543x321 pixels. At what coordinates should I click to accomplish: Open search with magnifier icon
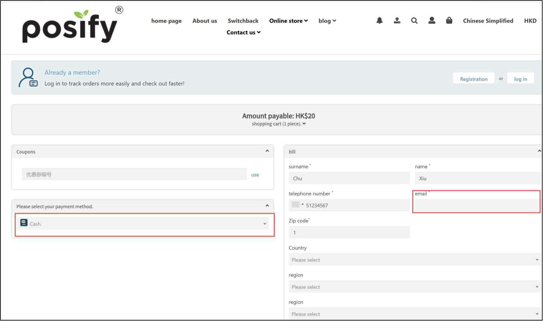pyautogui.click(x=414, y=20)
